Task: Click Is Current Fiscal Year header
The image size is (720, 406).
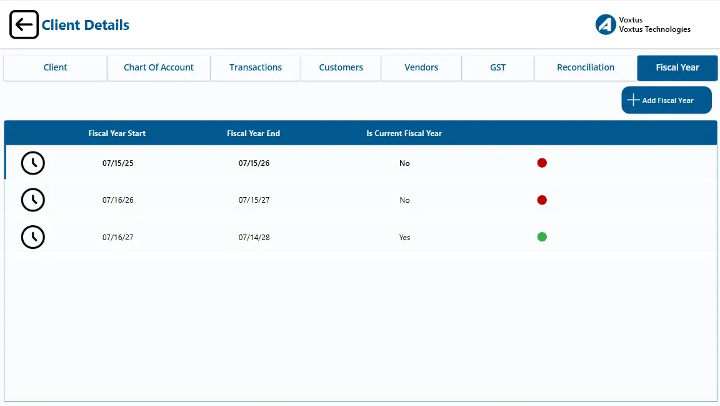Action: 404,133
